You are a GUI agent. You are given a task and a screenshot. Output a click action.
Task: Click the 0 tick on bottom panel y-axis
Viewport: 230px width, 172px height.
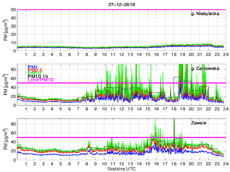14,160
